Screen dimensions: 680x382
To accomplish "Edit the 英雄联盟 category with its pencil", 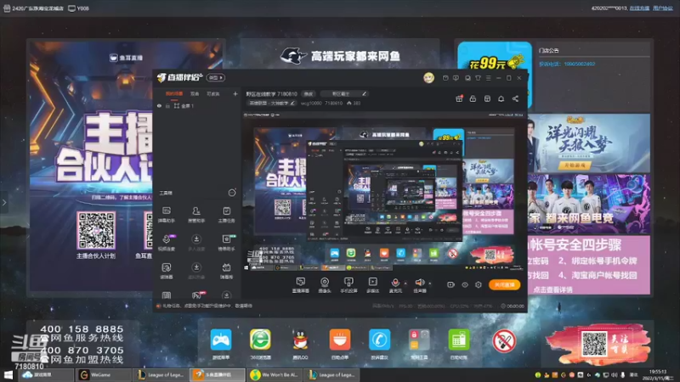I will coord(292,103).
